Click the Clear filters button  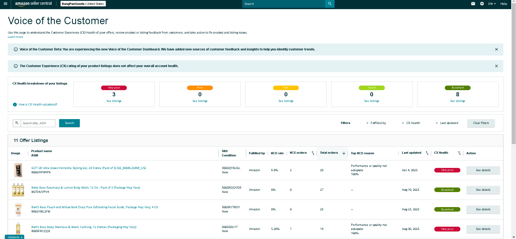[x=481, y=123]
